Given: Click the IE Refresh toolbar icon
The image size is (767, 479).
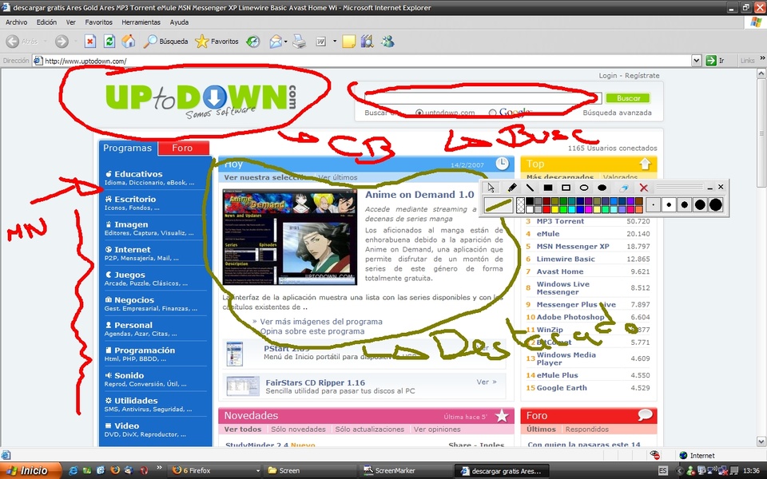Looking at the screenshot, I should tap(109, 41).
